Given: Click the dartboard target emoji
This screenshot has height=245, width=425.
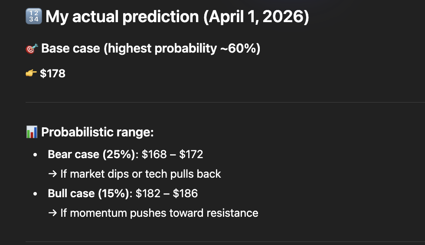Looking at the screenshot, I should click(32, 49).
